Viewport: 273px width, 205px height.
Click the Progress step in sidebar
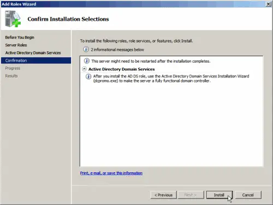coord(13,68)
